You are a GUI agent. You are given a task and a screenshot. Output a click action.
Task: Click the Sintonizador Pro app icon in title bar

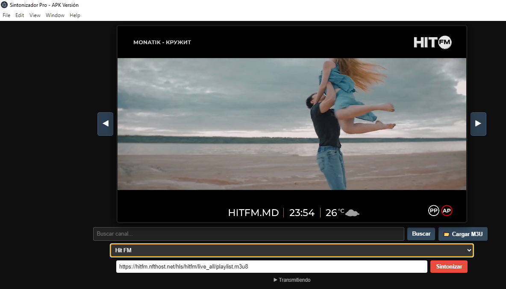pos(4,5)
